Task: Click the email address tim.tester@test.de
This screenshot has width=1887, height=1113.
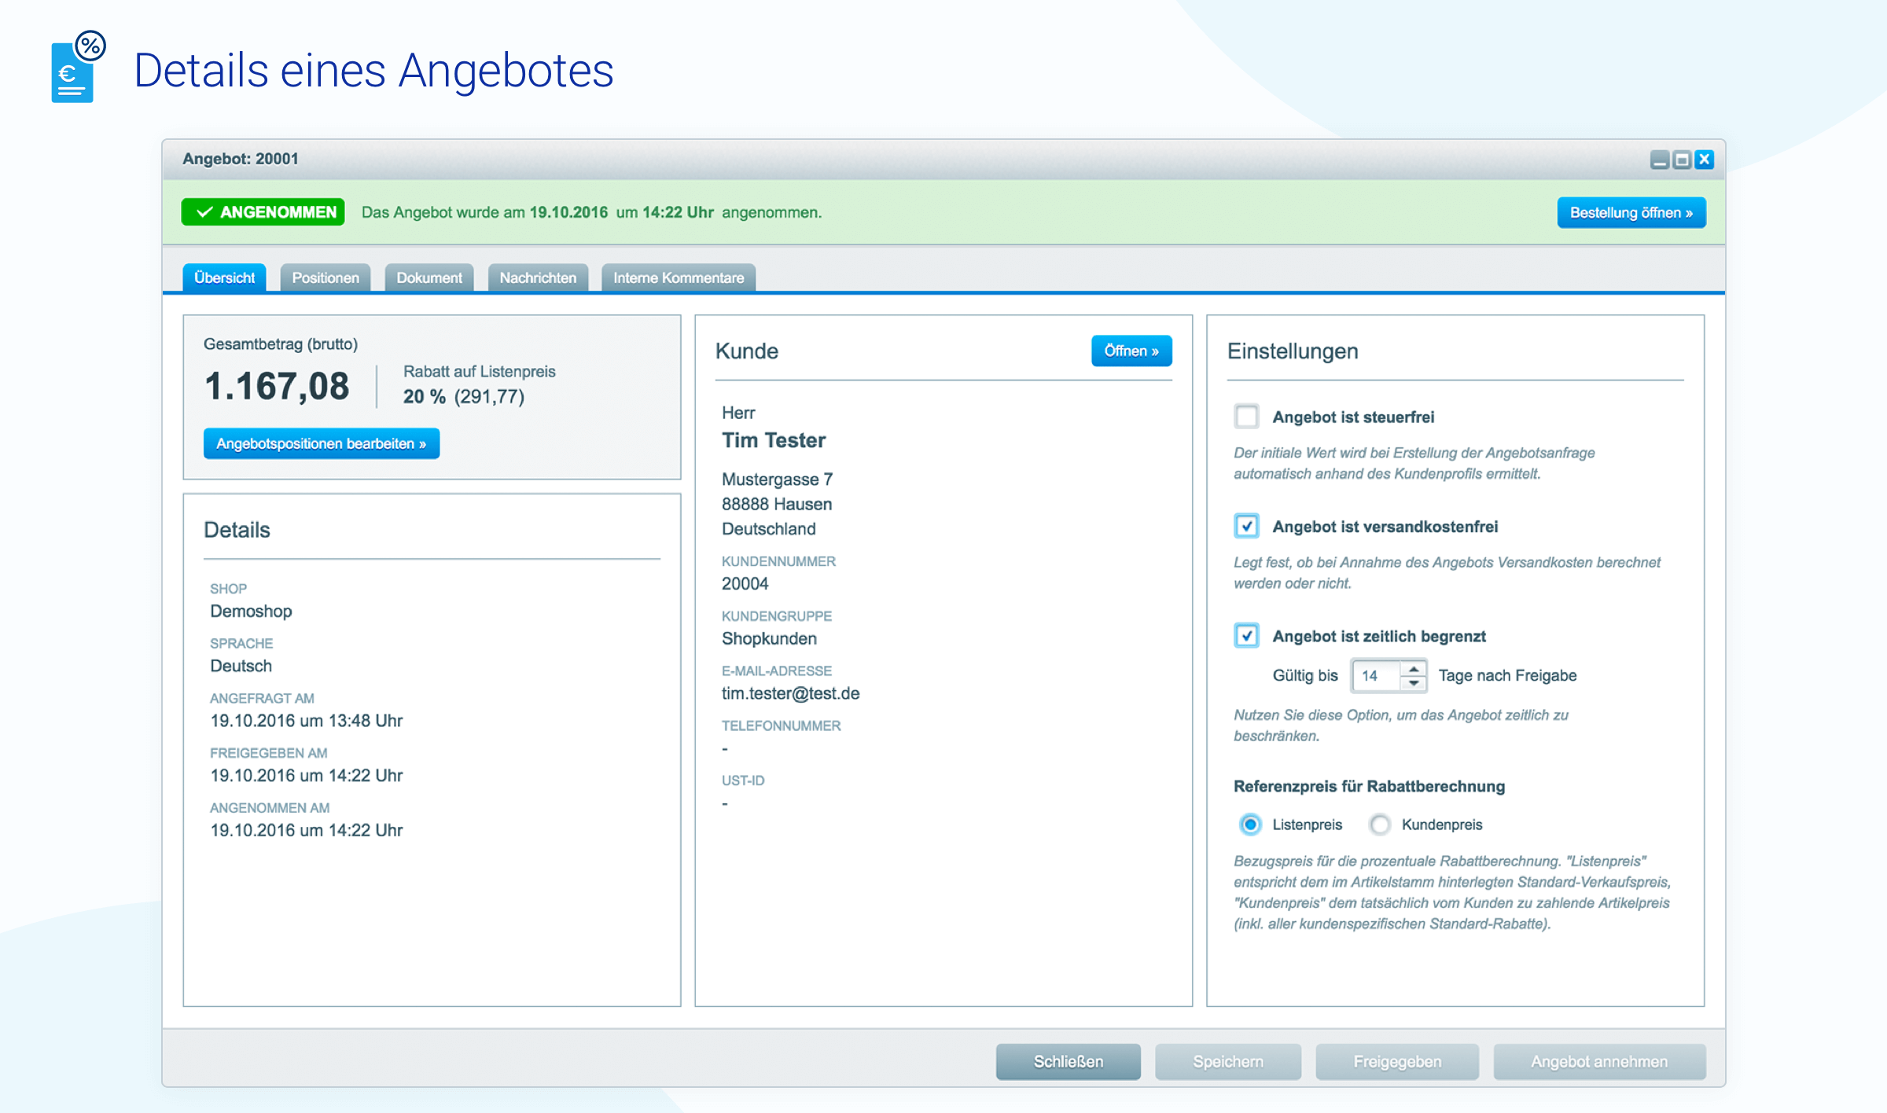Action: 790,693
